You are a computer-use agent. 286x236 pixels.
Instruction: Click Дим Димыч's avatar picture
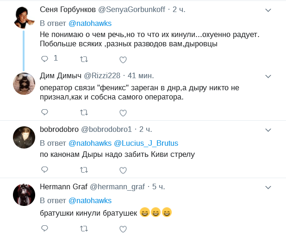pos(24,84)
